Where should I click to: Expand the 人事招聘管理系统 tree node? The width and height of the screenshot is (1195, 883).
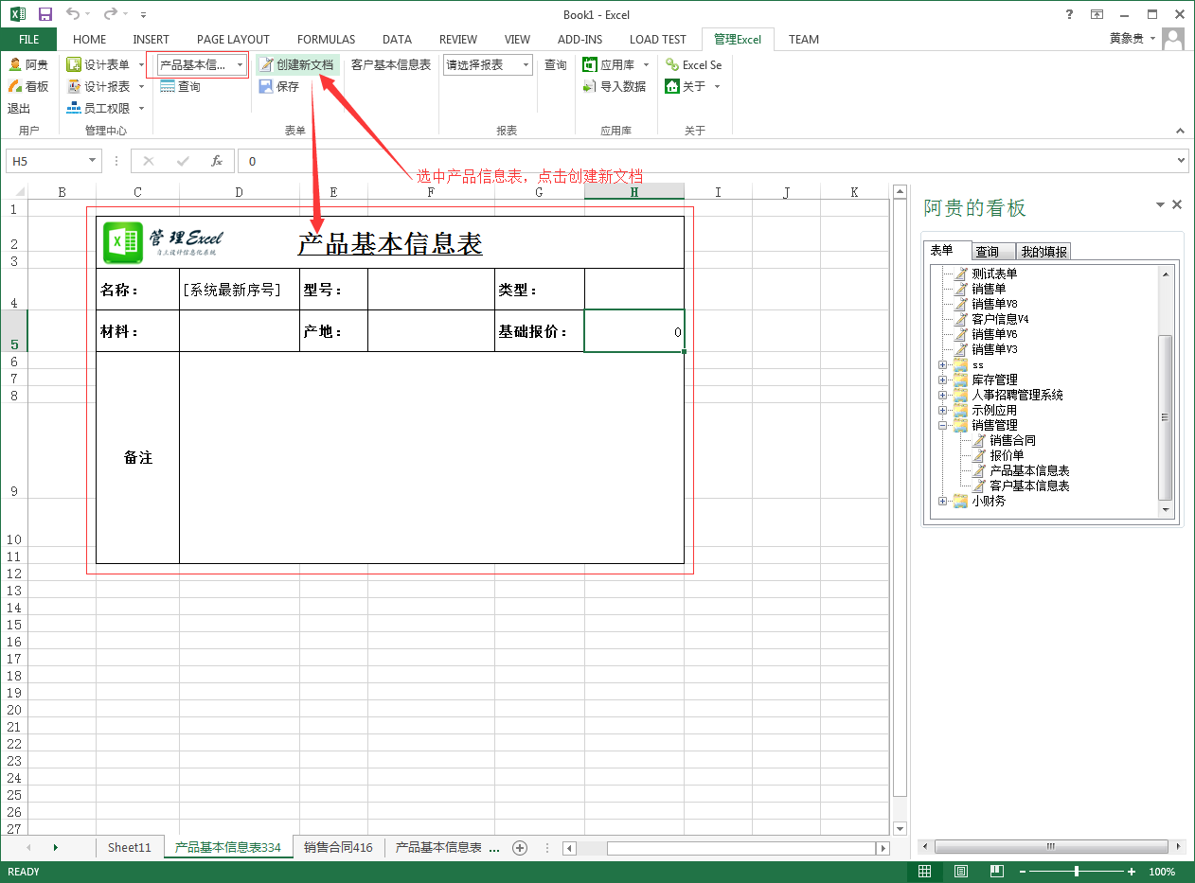943,395
